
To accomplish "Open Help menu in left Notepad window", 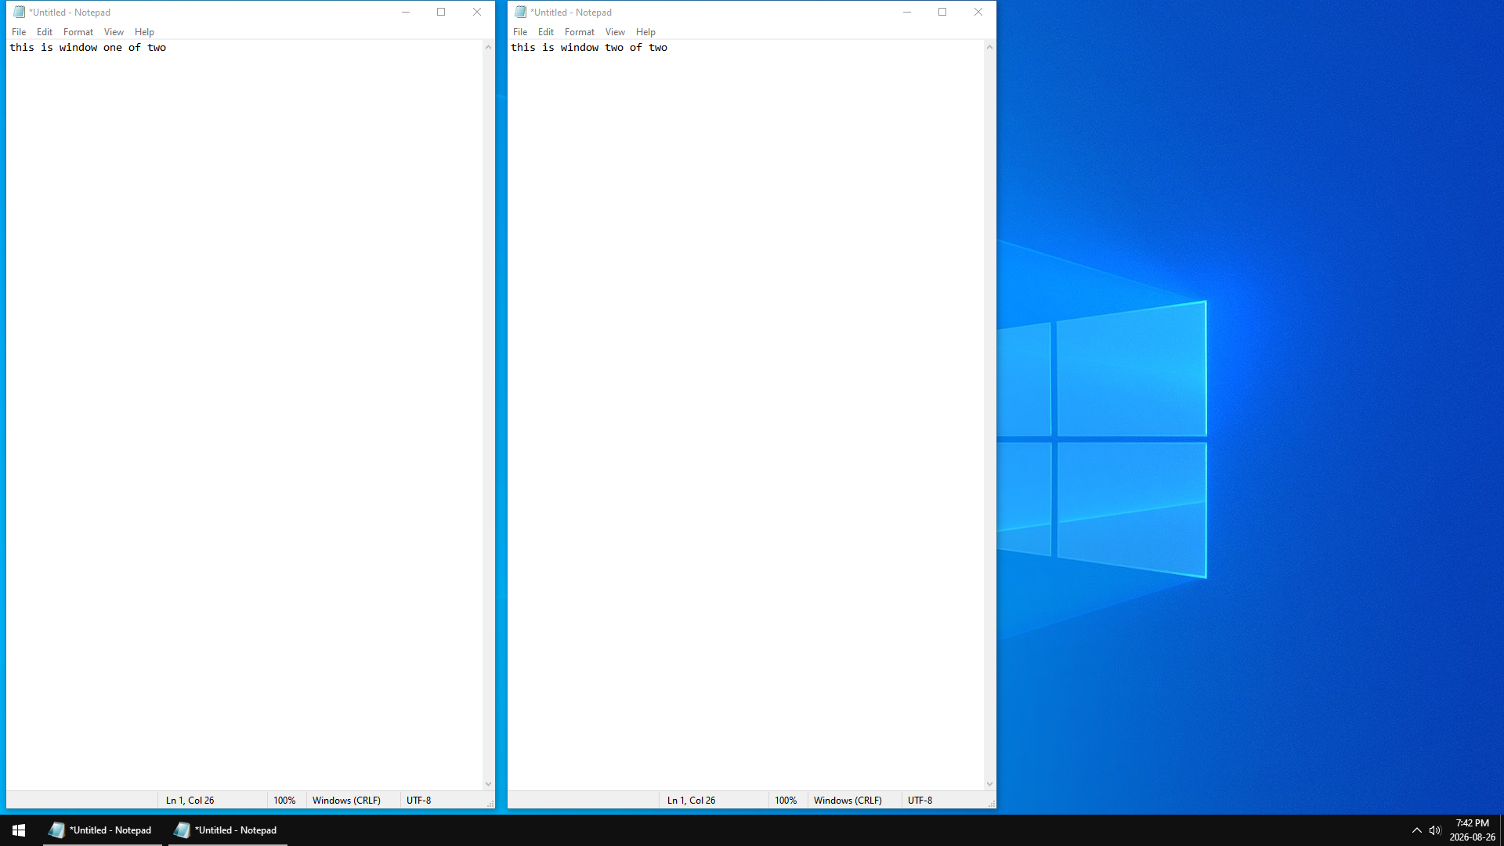I will [144, 32].
